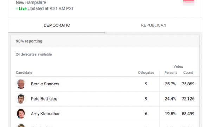The image size is (211, 127).
Task: Click Sanders' vote count 75,859
Action: (x=188, y=84)
